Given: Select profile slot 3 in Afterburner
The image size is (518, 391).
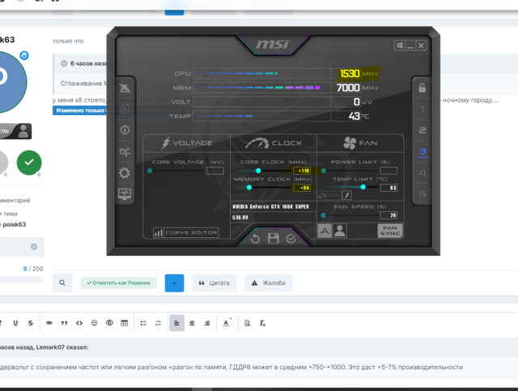Looking at the screenshot, I should 421,151.
